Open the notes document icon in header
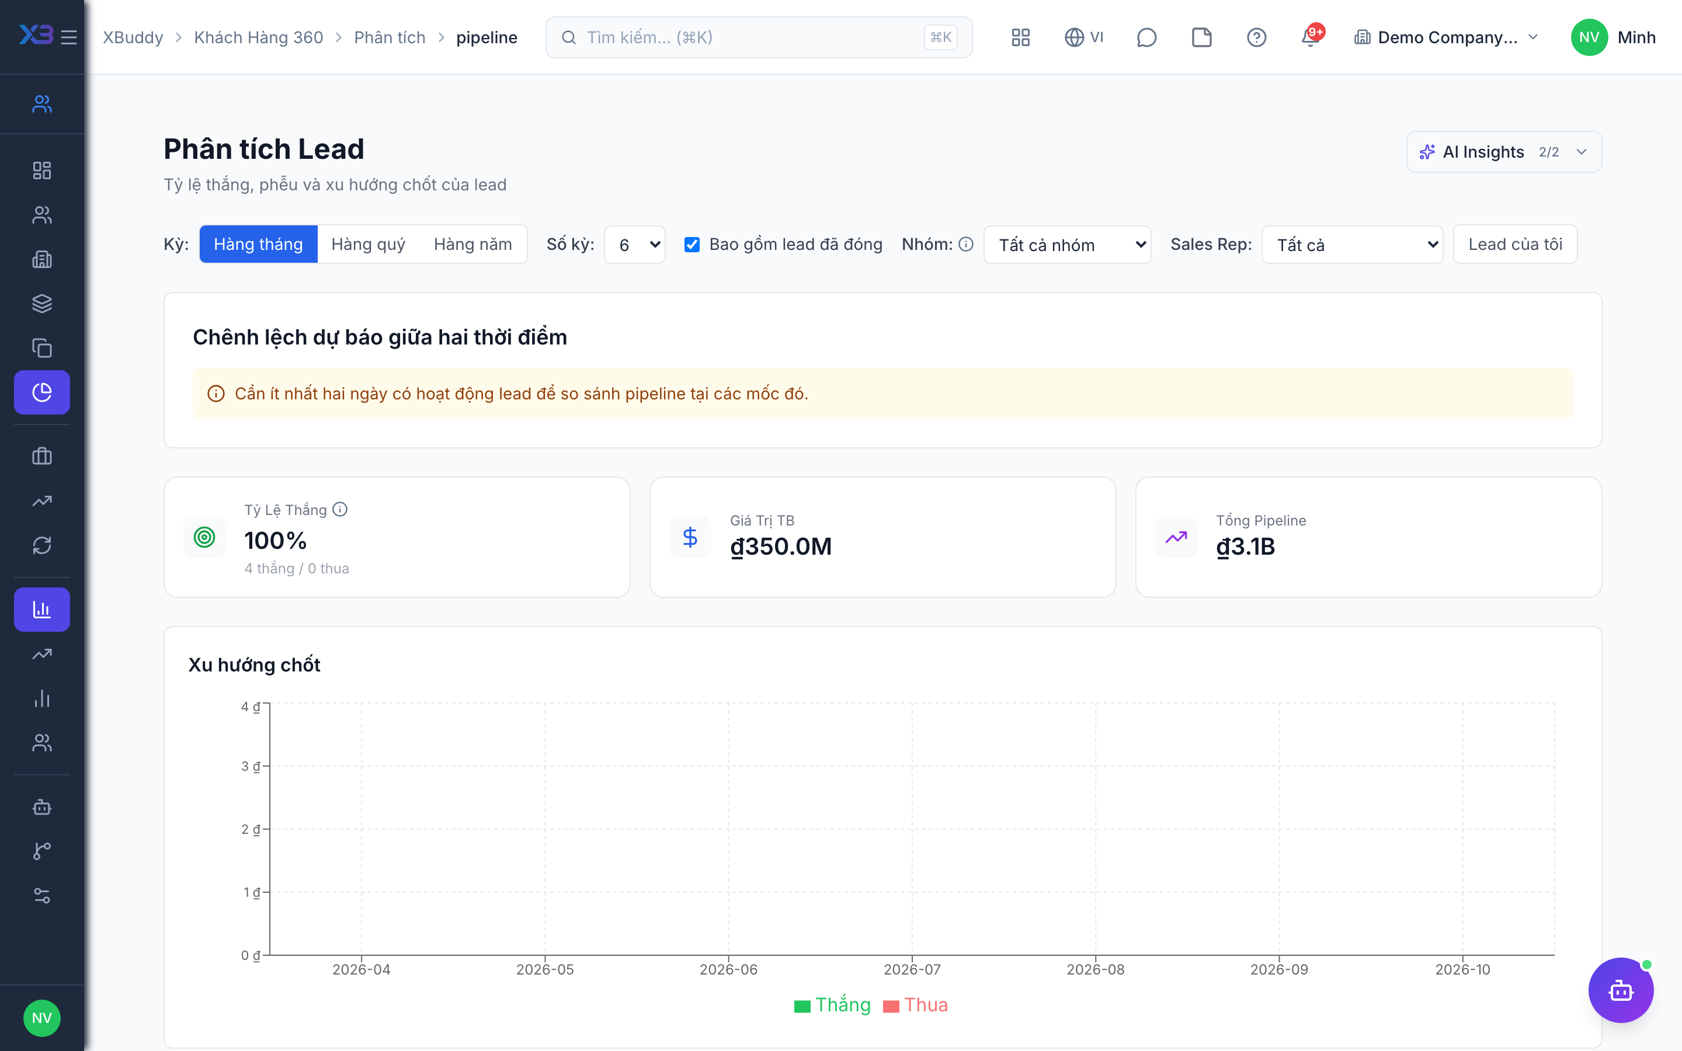This screenshot has height=1051, width=1682. point(1201,37)
